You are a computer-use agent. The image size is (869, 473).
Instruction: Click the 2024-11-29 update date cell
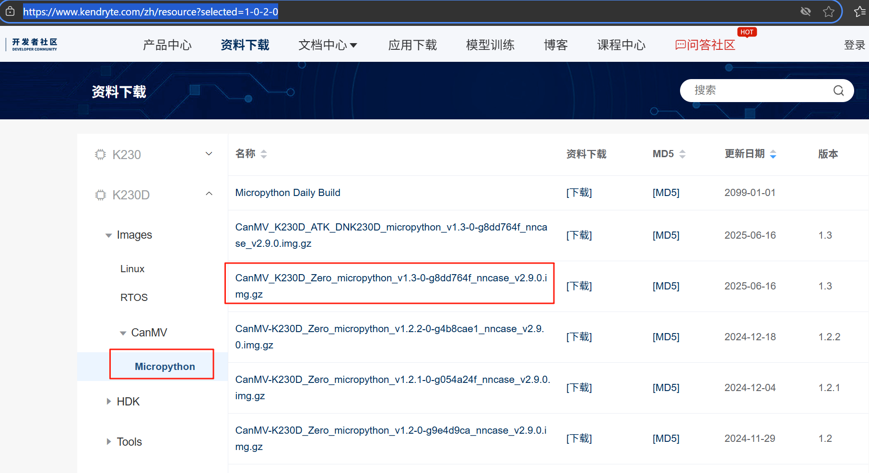(x=750, y=438)
